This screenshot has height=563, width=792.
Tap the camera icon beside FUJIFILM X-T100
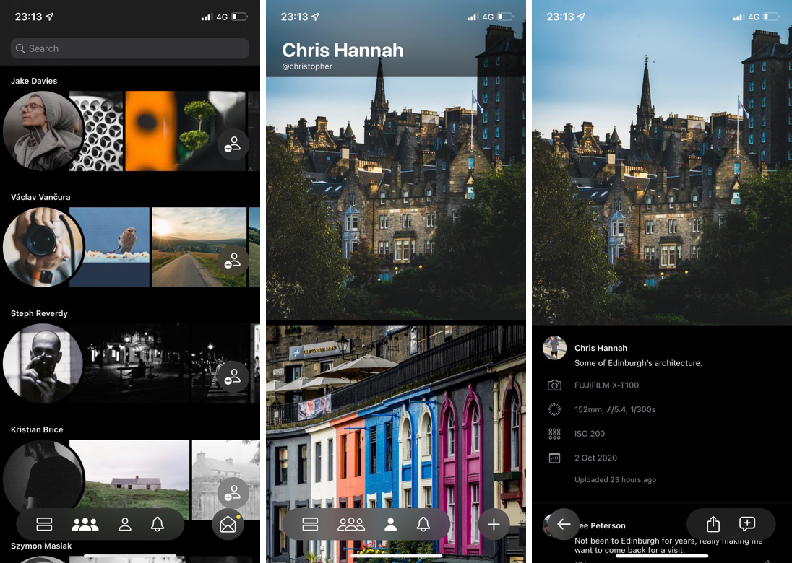(x=554, y=385)
